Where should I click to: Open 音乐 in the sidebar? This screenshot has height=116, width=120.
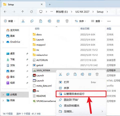tap(10, 77)
